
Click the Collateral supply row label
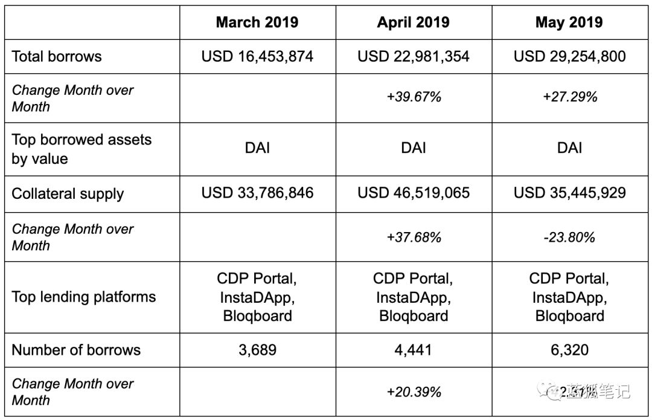(x=68, y=194)
